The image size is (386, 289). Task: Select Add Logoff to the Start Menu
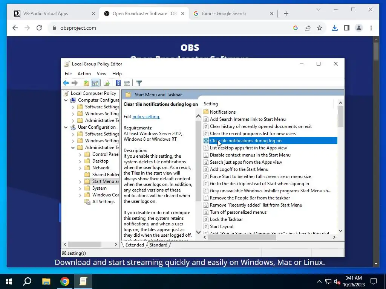239,169
